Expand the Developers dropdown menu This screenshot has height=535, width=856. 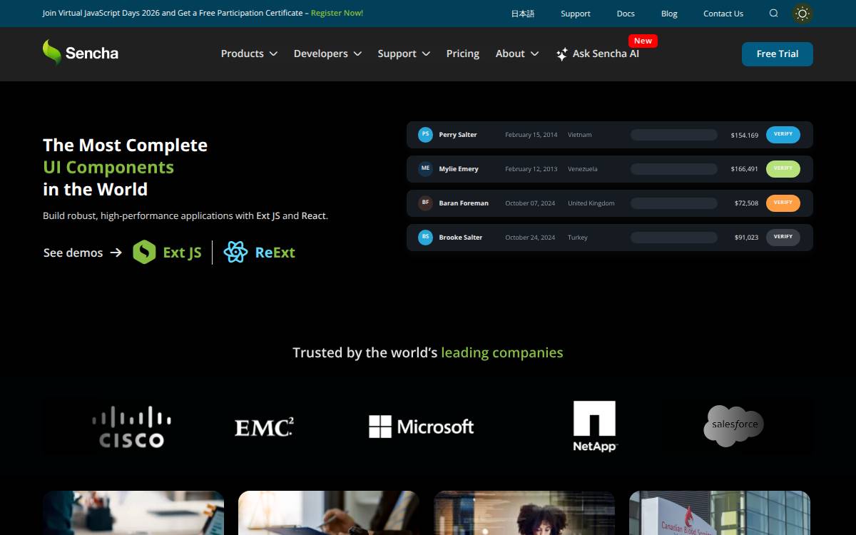coord(327,53)
